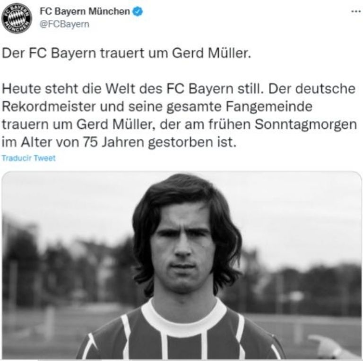This screenshot has height=361, width=363.
Task: Click the blue verified checkmark badge
Action: click(138, 11)
